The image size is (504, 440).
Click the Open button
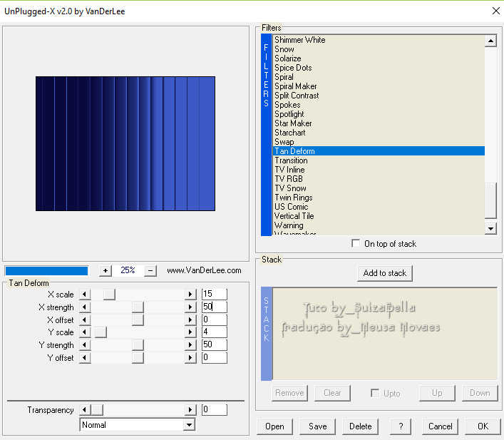coord(274,426)
